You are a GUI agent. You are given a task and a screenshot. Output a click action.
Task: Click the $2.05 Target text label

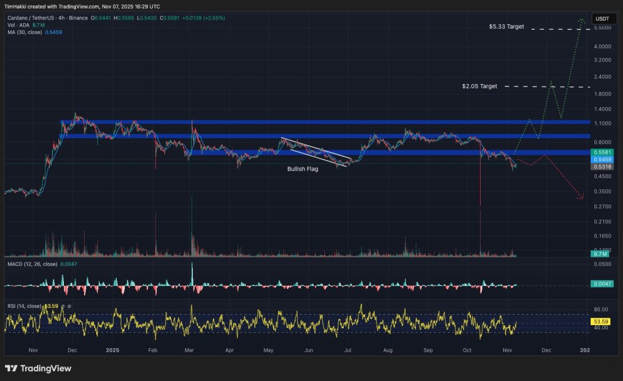click(479, 86)
